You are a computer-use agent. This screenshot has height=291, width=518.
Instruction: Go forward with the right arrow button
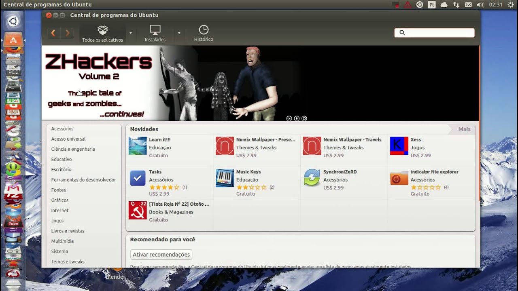(67, 33)
